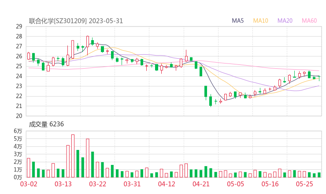Click the volume axis label 2万
Viewport: 326px width, 194px height.
point(18,162)
